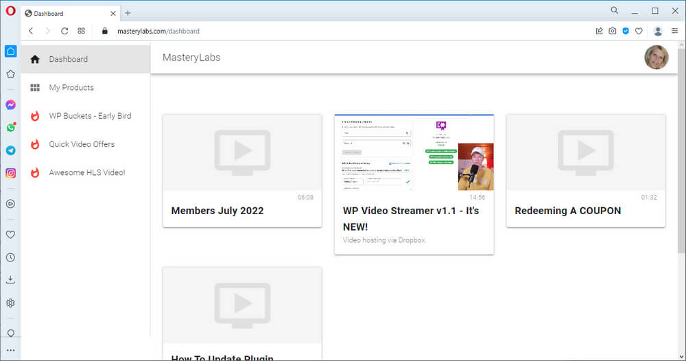Open bookmarks star icon in sidebar
686x361 pixels.
[x=10, y=74]
